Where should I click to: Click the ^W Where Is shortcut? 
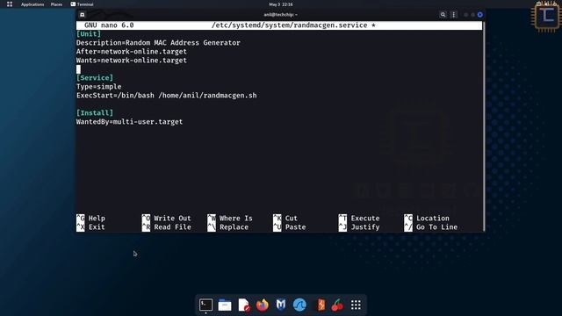coord(230,219)
